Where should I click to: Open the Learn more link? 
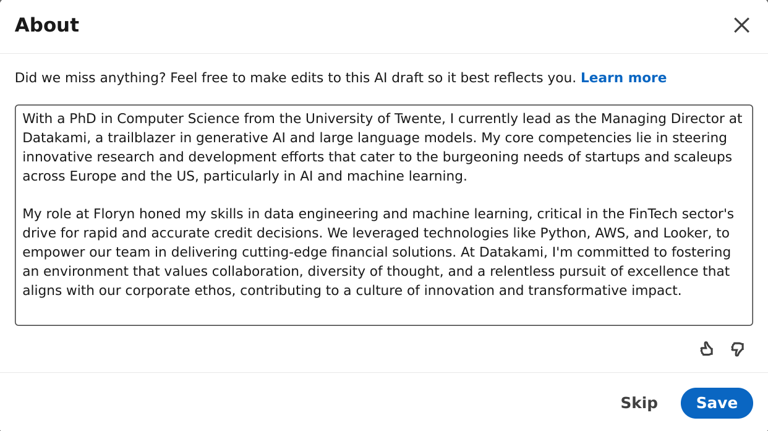pos(623,78)
